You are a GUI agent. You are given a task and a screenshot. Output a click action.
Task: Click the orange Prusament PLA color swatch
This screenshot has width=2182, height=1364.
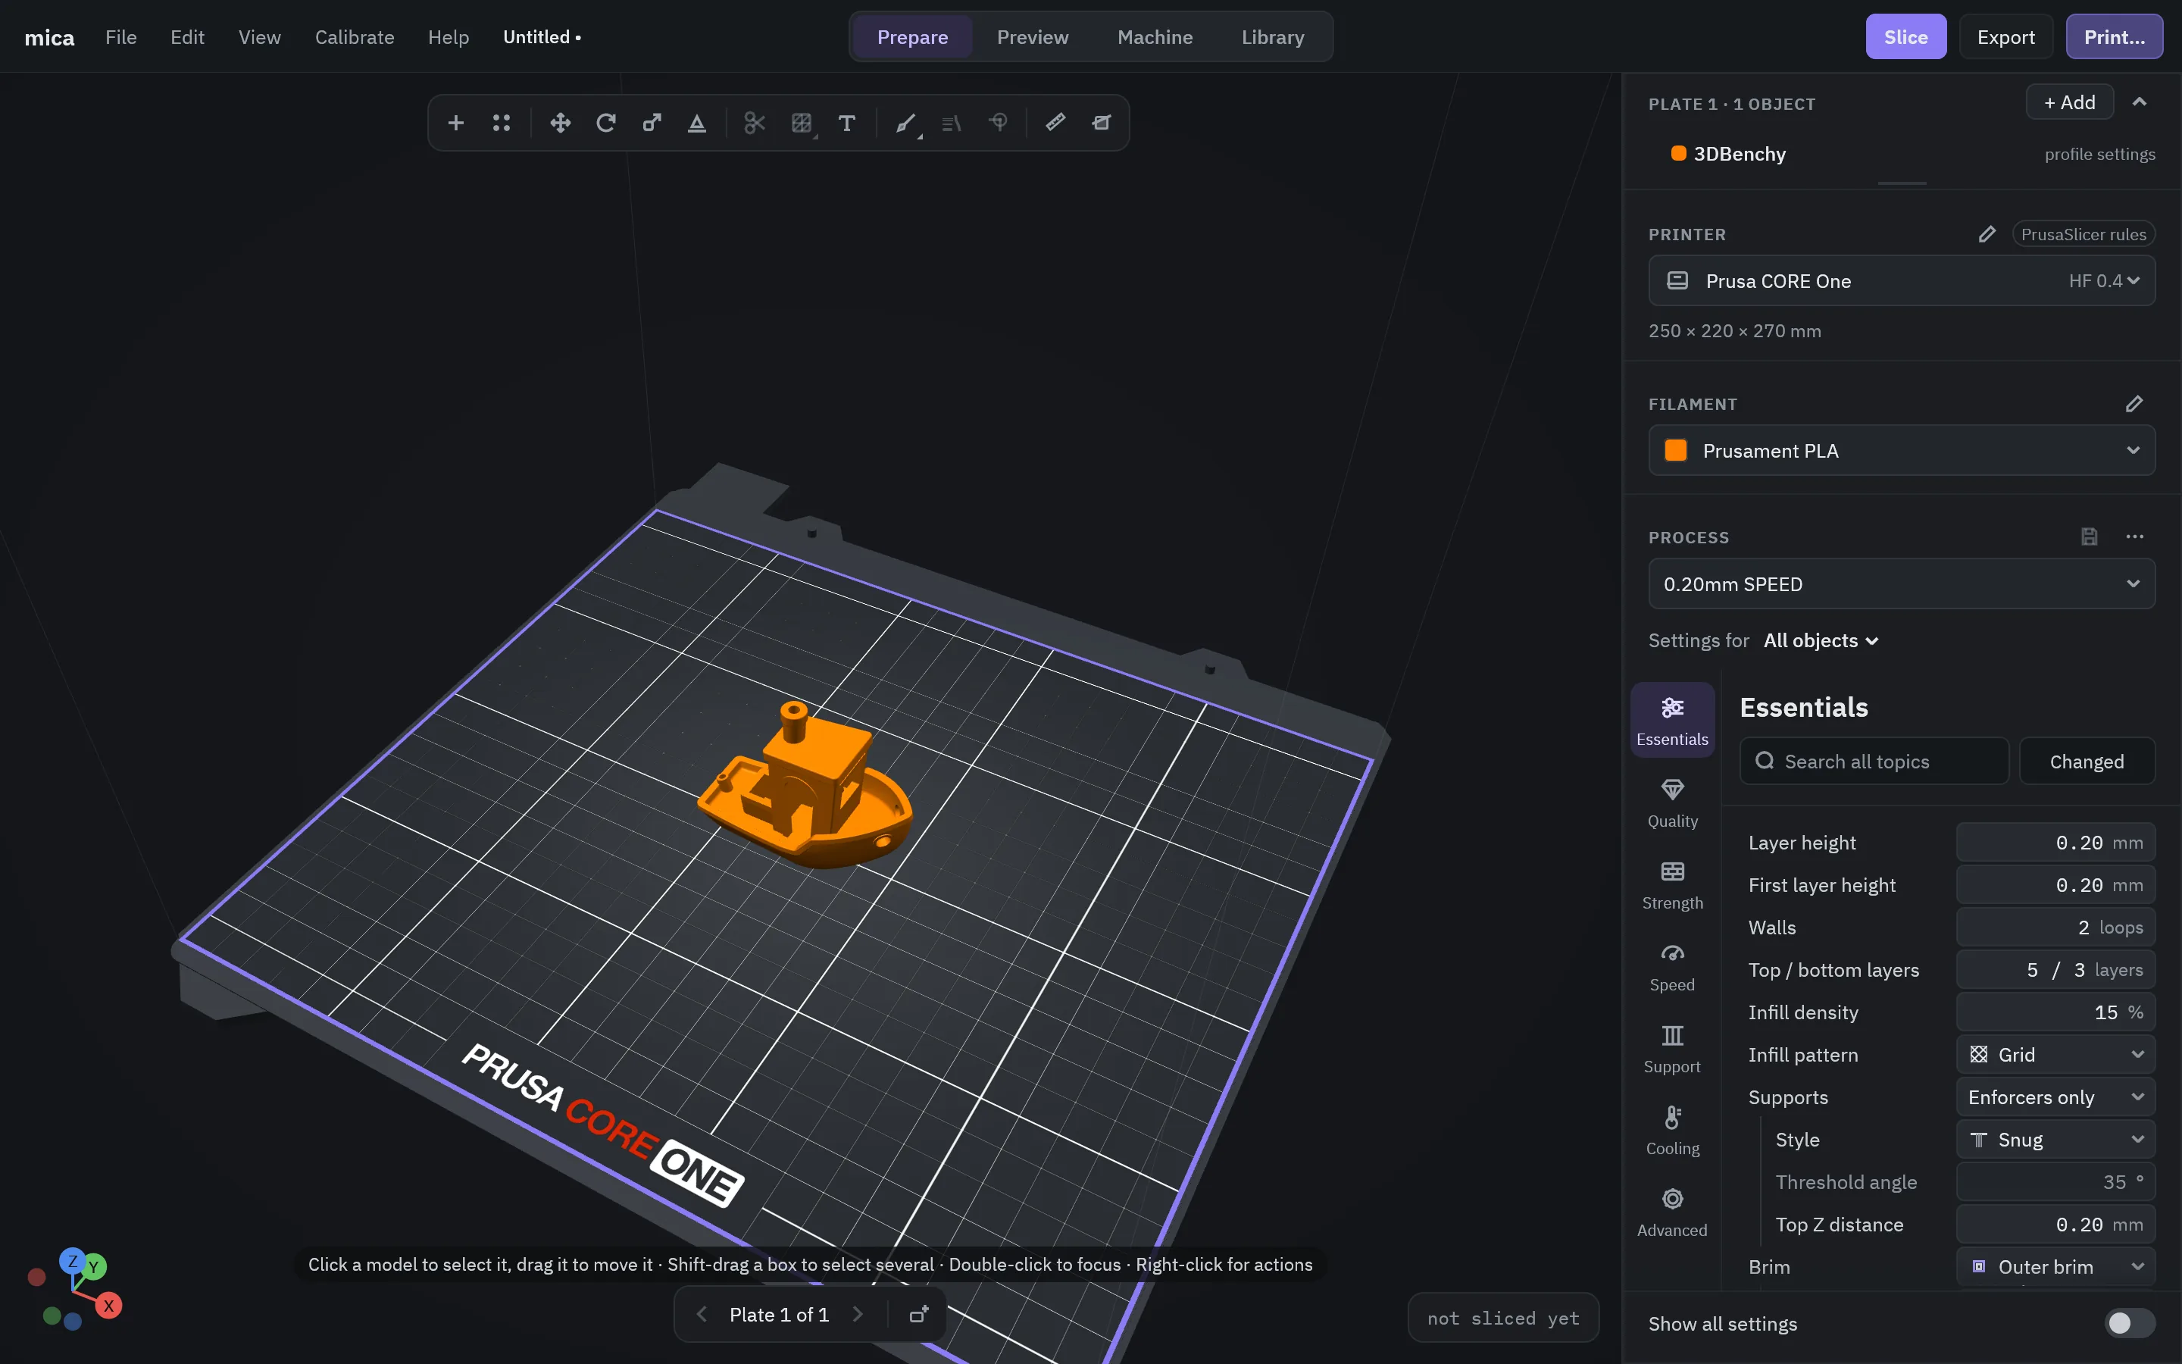pos(1675,450)
